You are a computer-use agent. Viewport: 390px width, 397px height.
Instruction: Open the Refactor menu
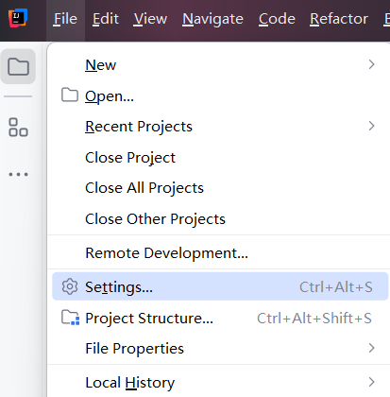(339, 19)
